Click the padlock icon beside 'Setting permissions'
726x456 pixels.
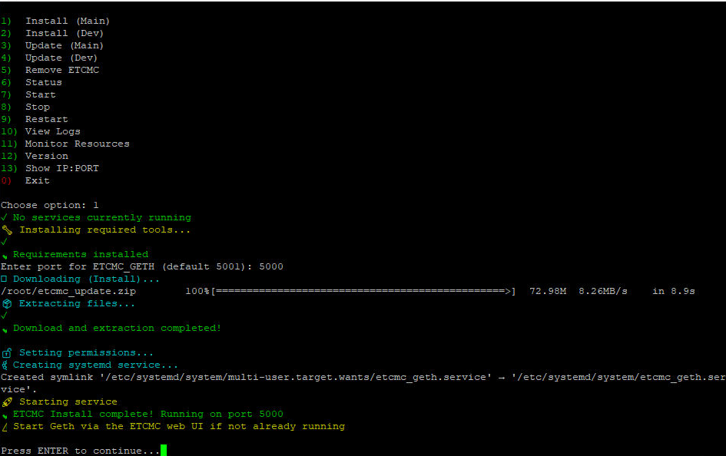pyautogui.click(x=5, y=352)
